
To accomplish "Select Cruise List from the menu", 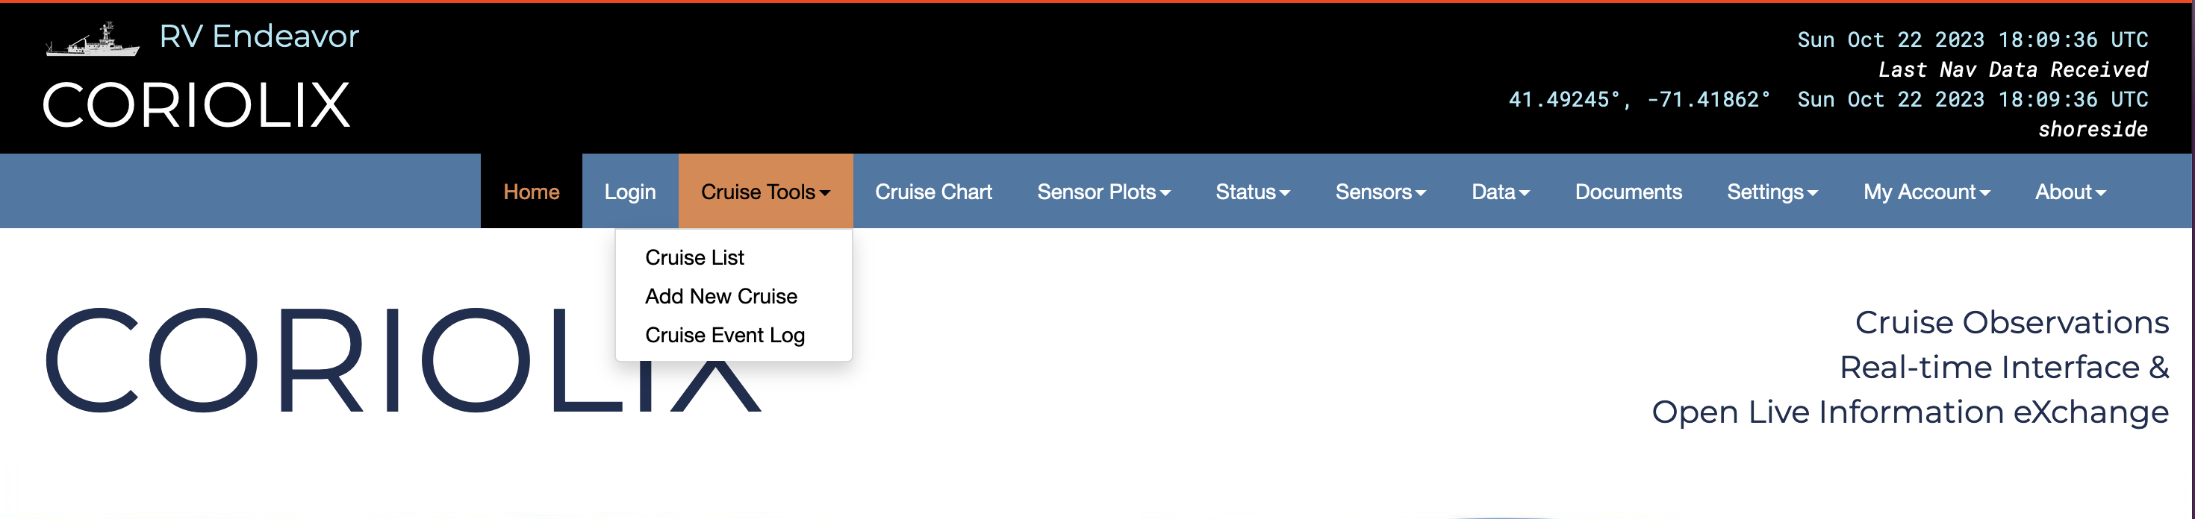I will (694, 258).
